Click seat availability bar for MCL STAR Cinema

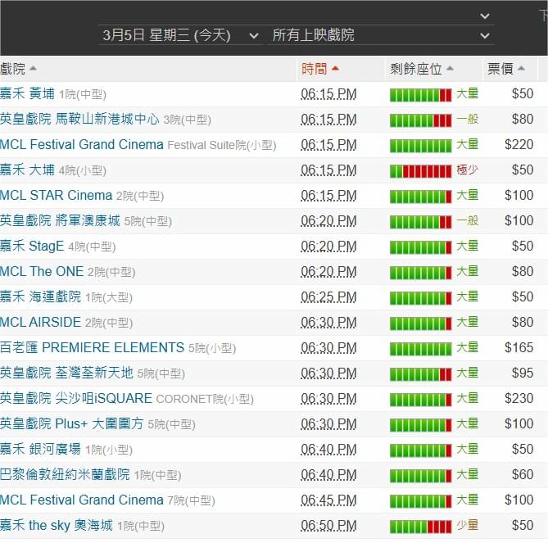421,197
